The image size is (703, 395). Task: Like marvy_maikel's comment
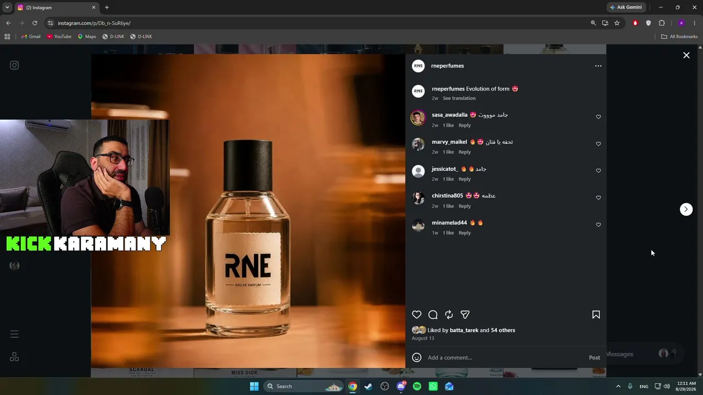pos(599,144)
